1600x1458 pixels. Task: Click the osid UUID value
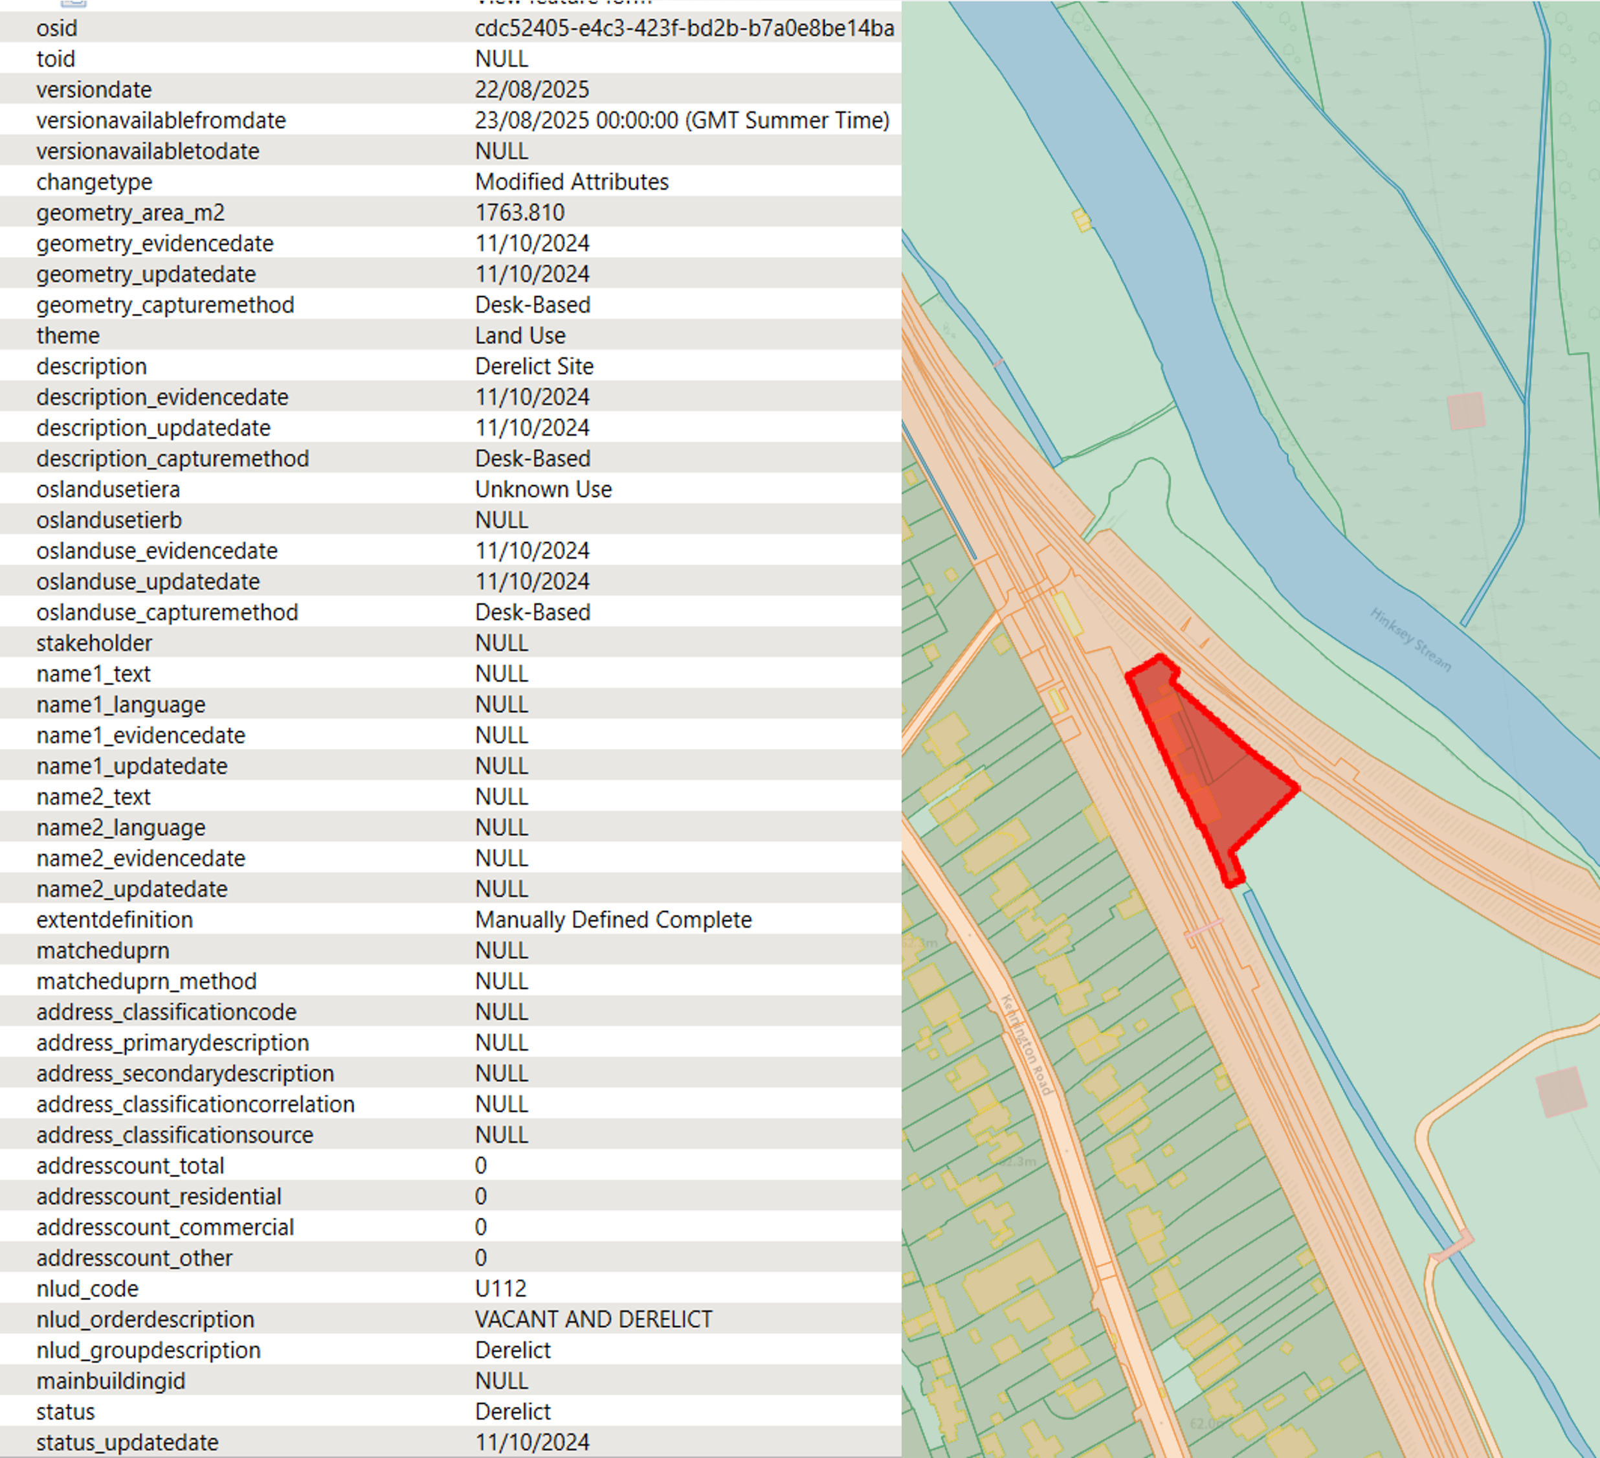point(683,28)
